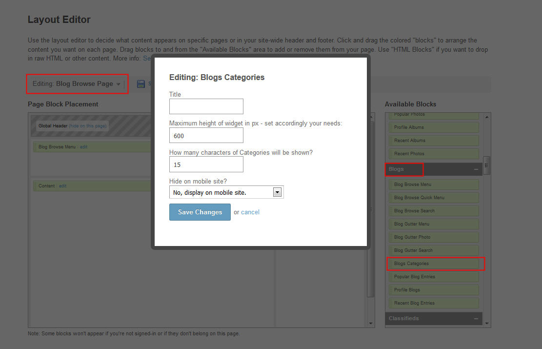Focus the maximum height field showing 600
Image resolution: width=542 pixels, height=349 pixels.
tap(206, 136)
